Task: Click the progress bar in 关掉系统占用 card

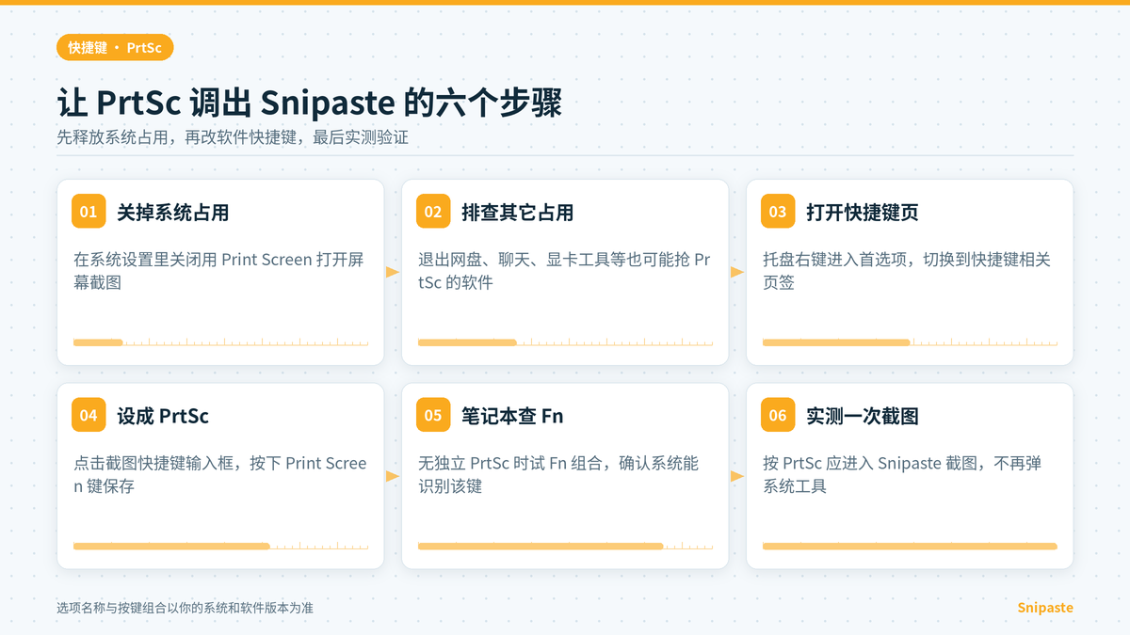Action: click(x=221, y=342)
